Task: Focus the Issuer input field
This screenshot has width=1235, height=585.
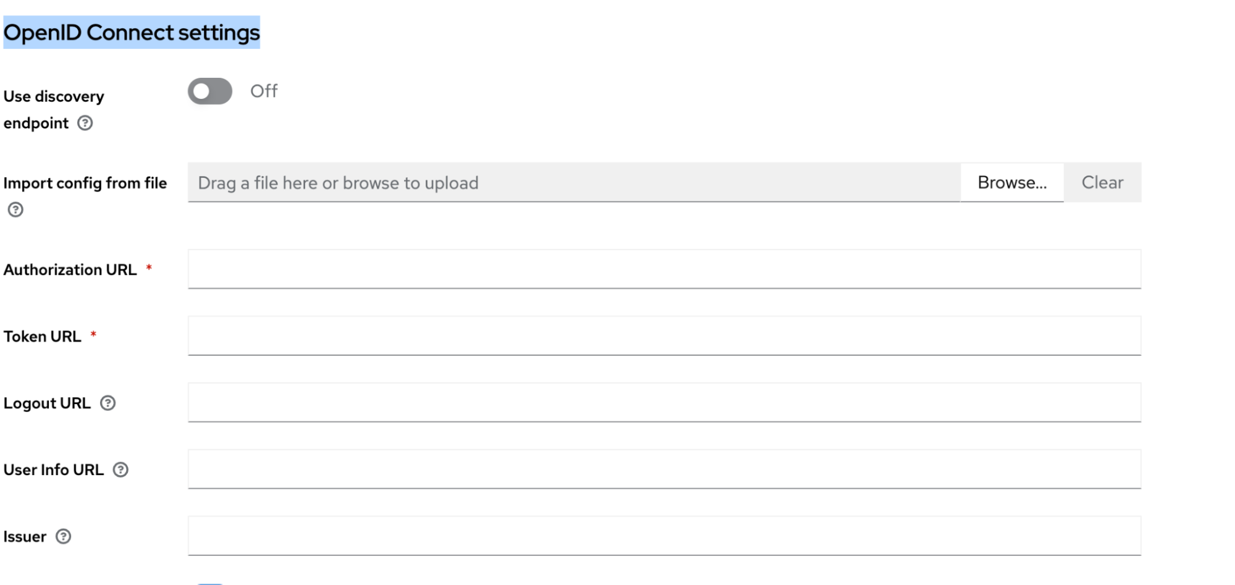Action: click(664, 536)
